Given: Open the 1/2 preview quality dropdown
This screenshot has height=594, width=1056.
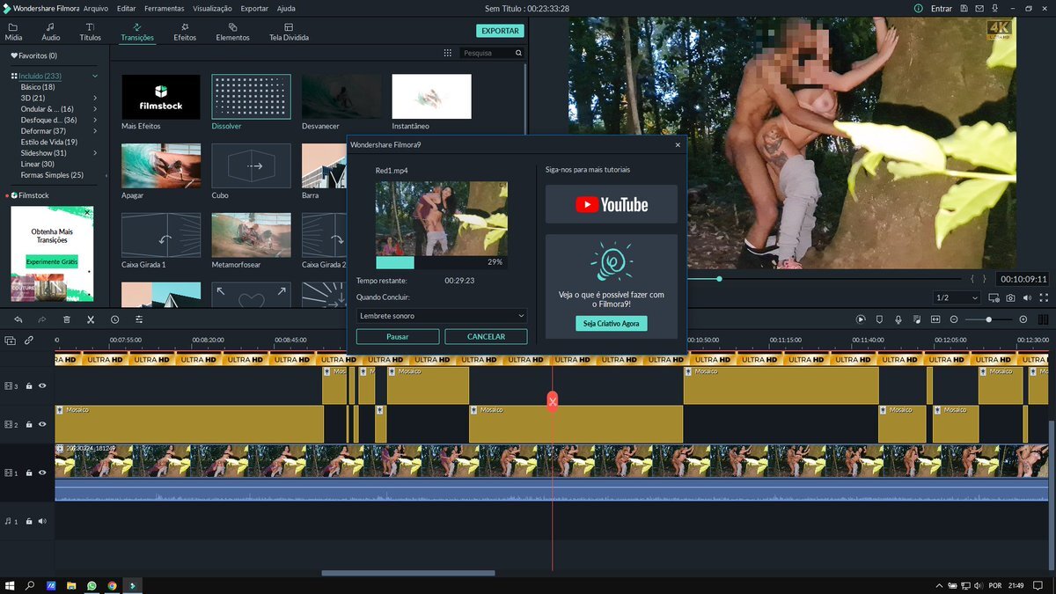Looking at the screenshot, I should (x=957, y=298).
